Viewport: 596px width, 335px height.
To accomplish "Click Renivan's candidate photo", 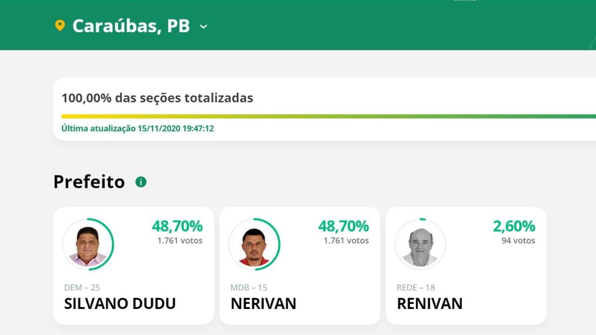I will click(420, 244).
